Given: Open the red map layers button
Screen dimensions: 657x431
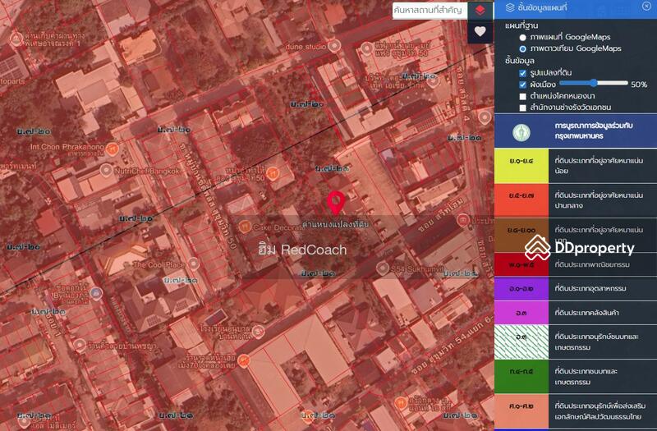Looking at the screenshot, I should point(480,10).
